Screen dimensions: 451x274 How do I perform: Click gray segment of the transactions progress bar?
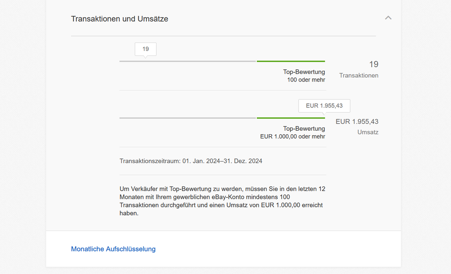(x=187, y=61)
